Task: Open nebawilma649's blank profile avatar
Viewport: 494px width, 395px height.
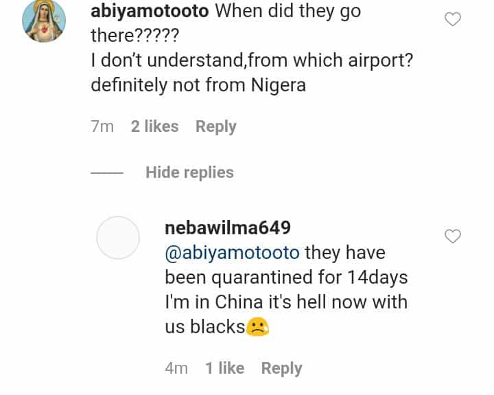Action: [118, 238]
